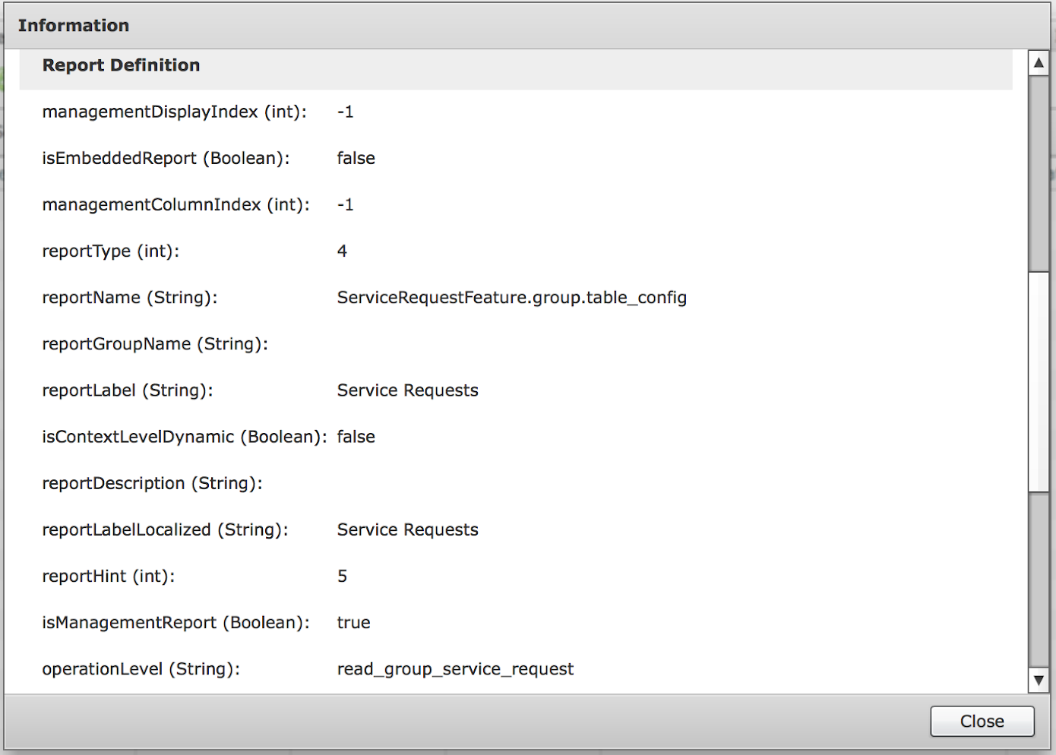
Task: Select the managementDisplayIndex field label
Action: [x=175, y=112]
